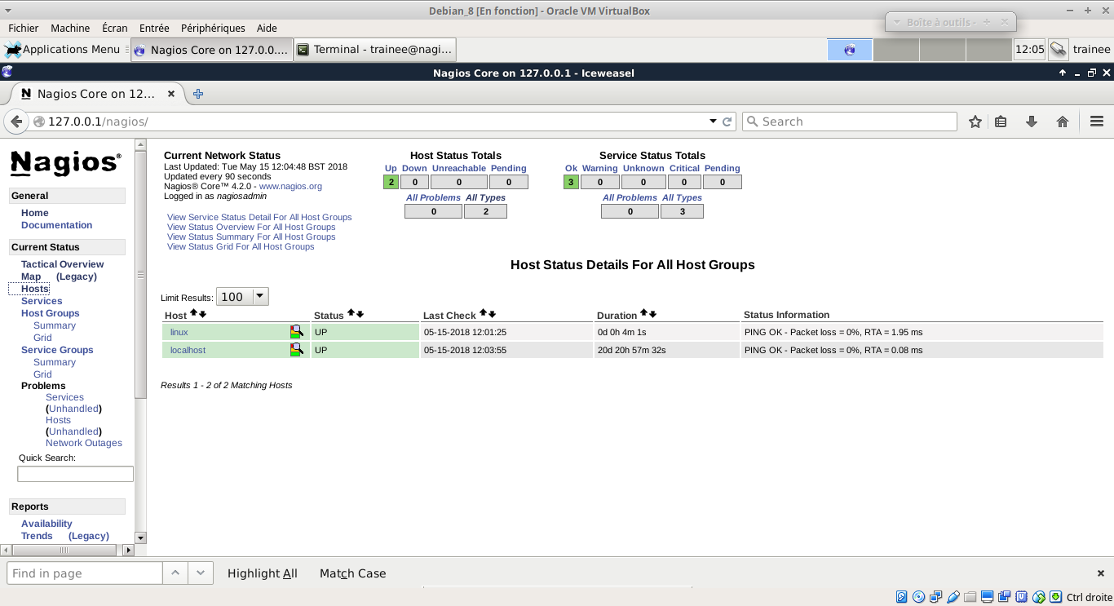Click VirtualBox network adapters status icon
Viewport: 1114px width, 606px height.
click(x=935, y=597)
